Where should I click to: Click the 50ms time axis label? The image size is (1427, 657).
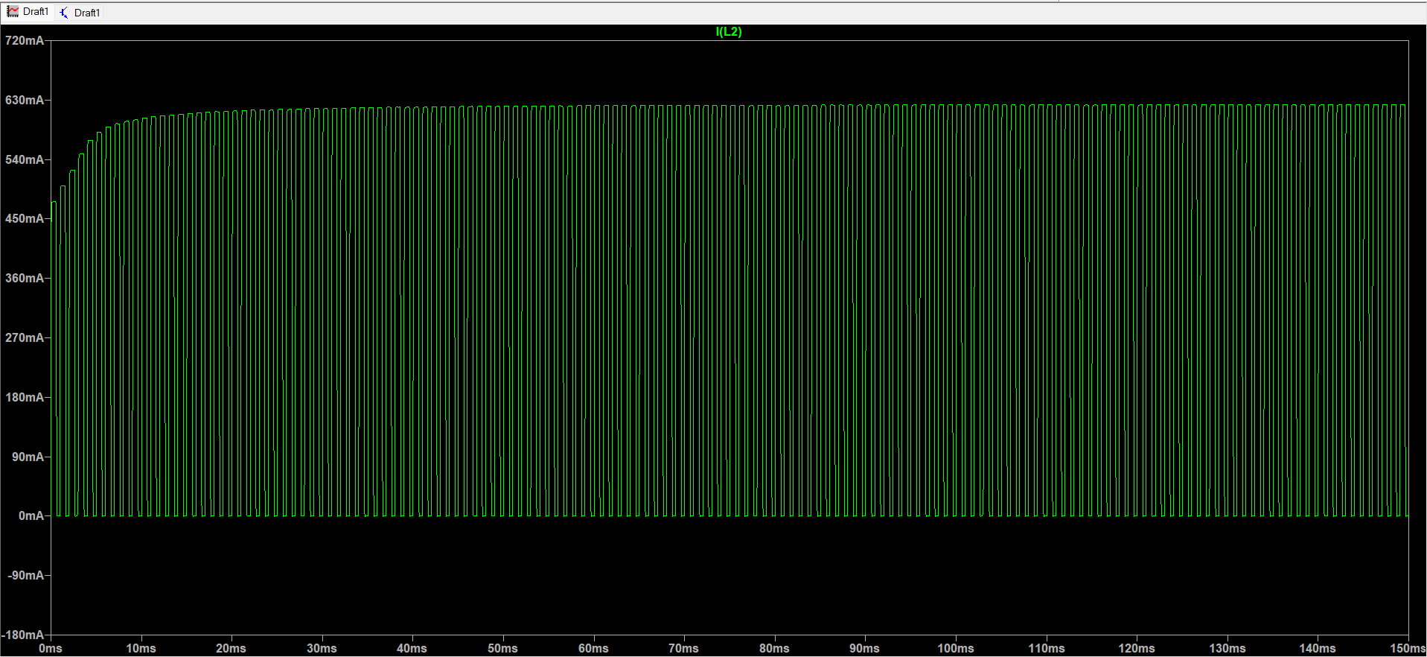[x=502, y=648]
